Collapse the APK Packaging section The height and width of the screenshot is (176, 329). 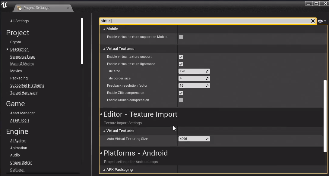coord(105,169)
